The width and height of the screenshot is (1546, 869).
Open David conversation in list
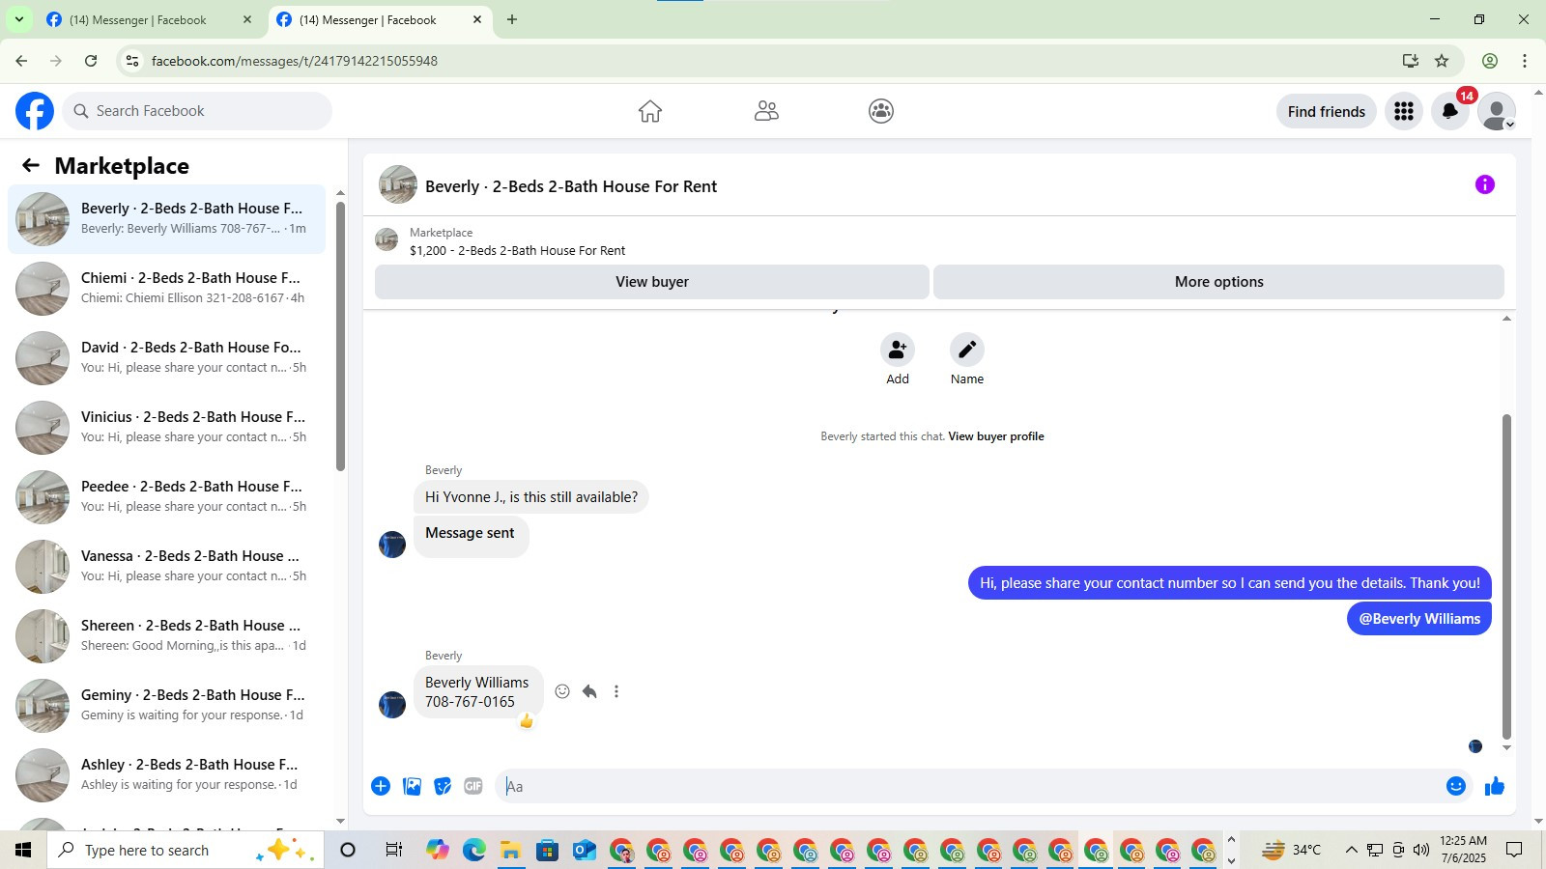166,358
